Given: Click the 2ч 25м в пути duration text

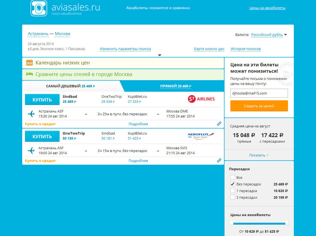Looking at the screenshot, I should click(x=122, y=114).
